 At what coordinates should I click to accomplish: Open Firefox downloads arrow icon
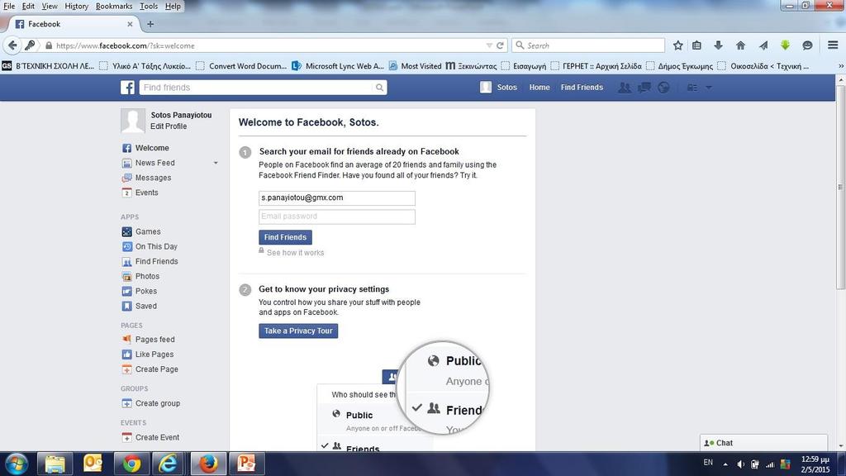[718, 45]
